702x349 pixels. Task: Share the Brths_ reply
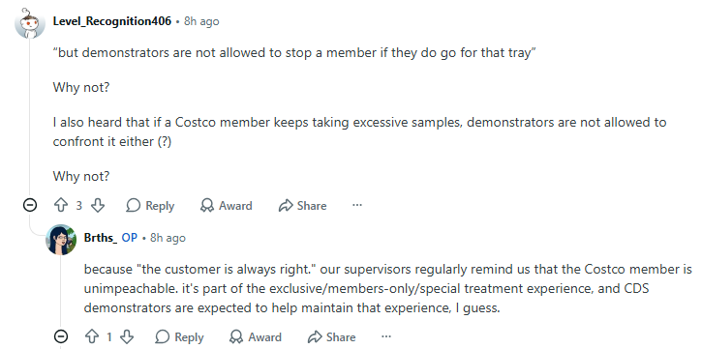tap(332, 336)
